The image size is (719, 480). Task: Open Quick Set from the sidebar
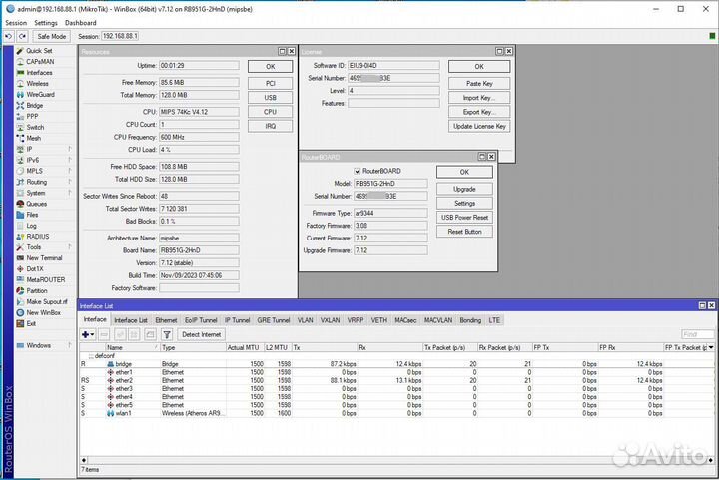click(x=39, y=50)
